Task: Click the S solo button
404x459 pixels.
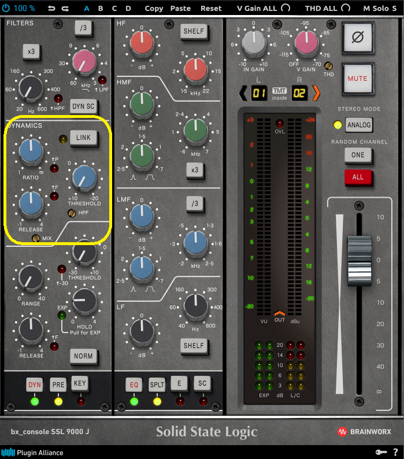Action: coord(394,9)
